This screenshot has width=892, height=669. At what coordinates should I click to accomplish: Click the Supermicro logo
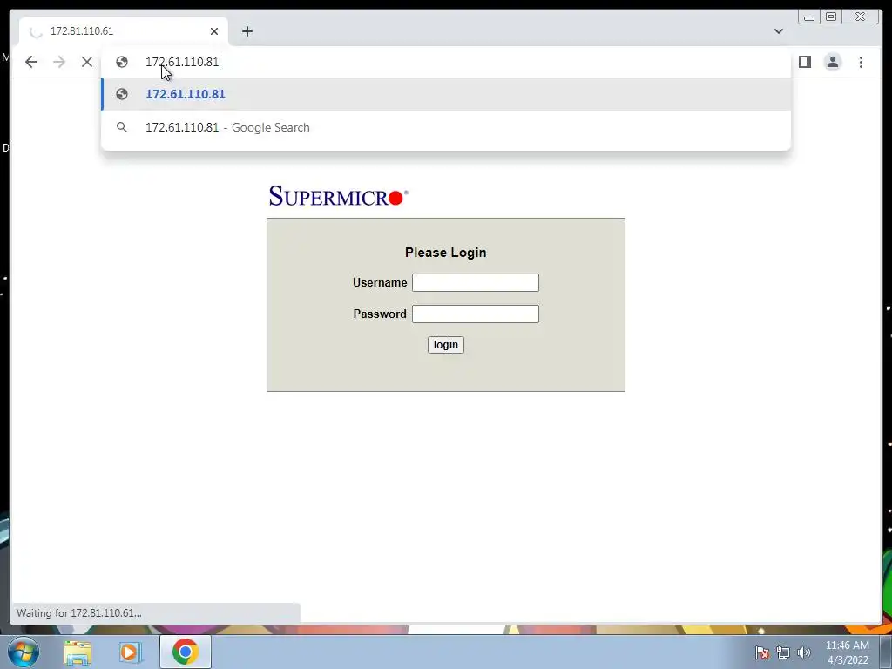[339, 196]
